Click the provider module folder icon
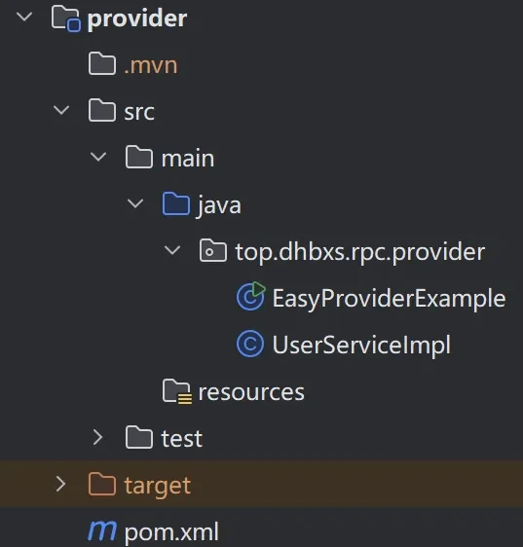The height and width of the screenshot is (547, 523). pyautogui.click(x=66, y=18)
